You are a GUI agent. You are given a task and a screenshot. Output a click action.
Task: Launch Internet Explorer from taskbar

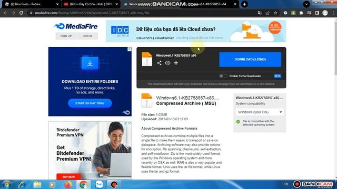coord(22,184)
